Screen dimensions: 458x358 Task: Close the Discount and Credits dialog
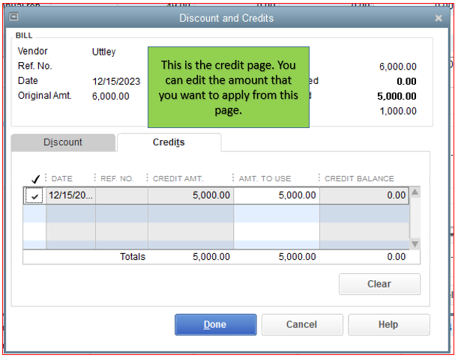tap(439, 18)
